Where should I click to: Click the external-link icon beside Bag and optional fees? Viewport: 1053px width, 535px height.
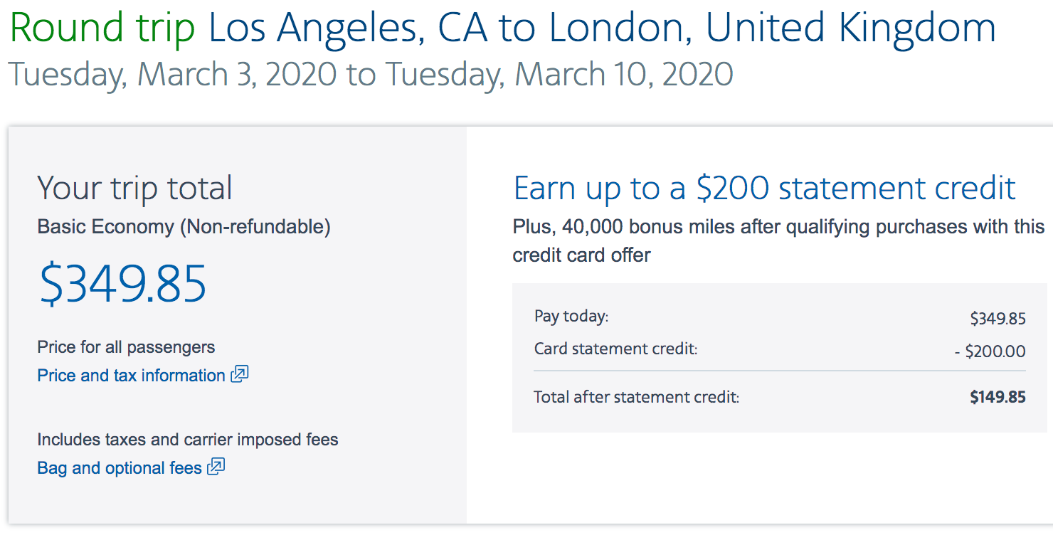[x=216, y=467]
